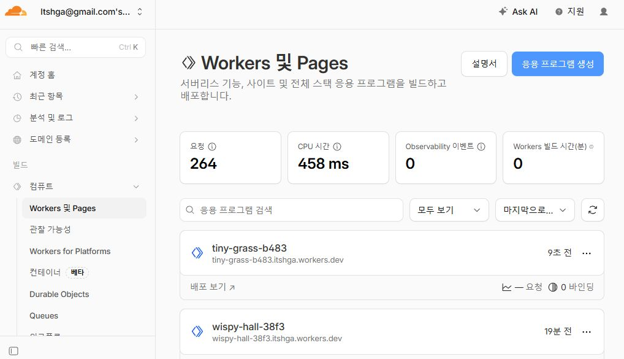Click the 설명서 documentation button

coord(484,64)
